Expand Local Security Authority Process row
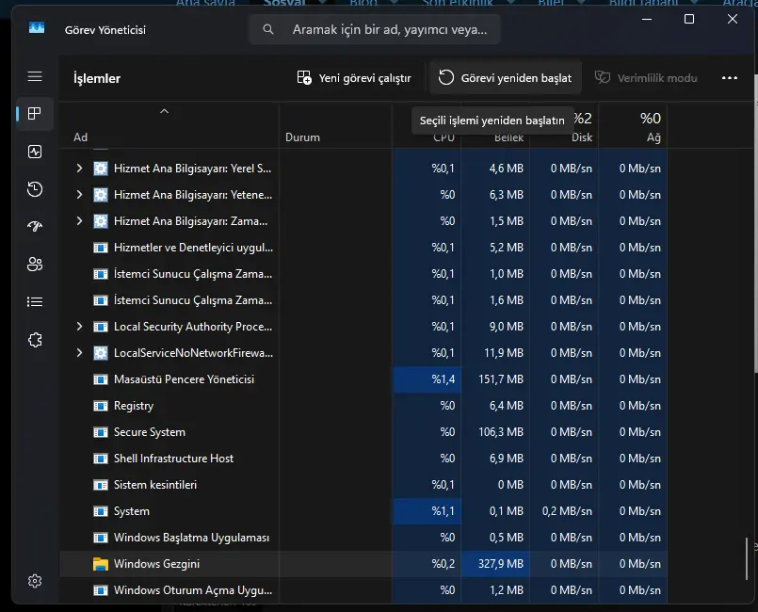The image size is (758, 612). click(79, 327)
